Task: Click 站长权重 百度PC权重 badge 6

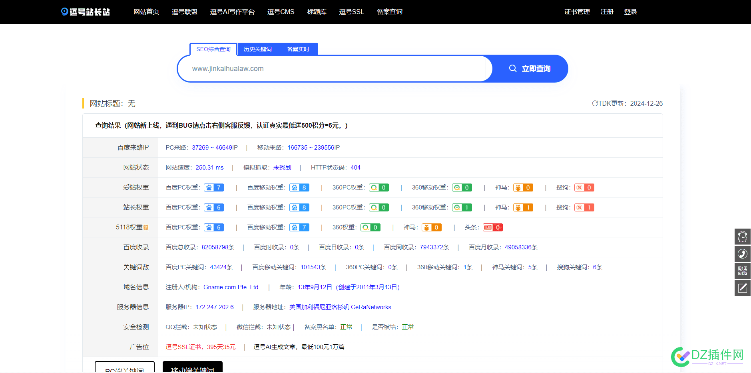Action: click(214, 207)
